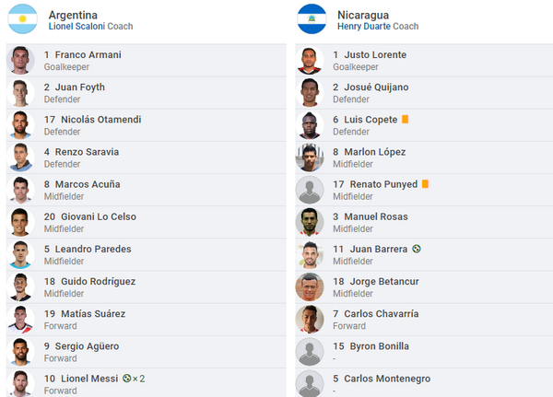Click Luis Copete's yellow card icon
This screenshot has width=553, height=397.
(x=406, y=120)
